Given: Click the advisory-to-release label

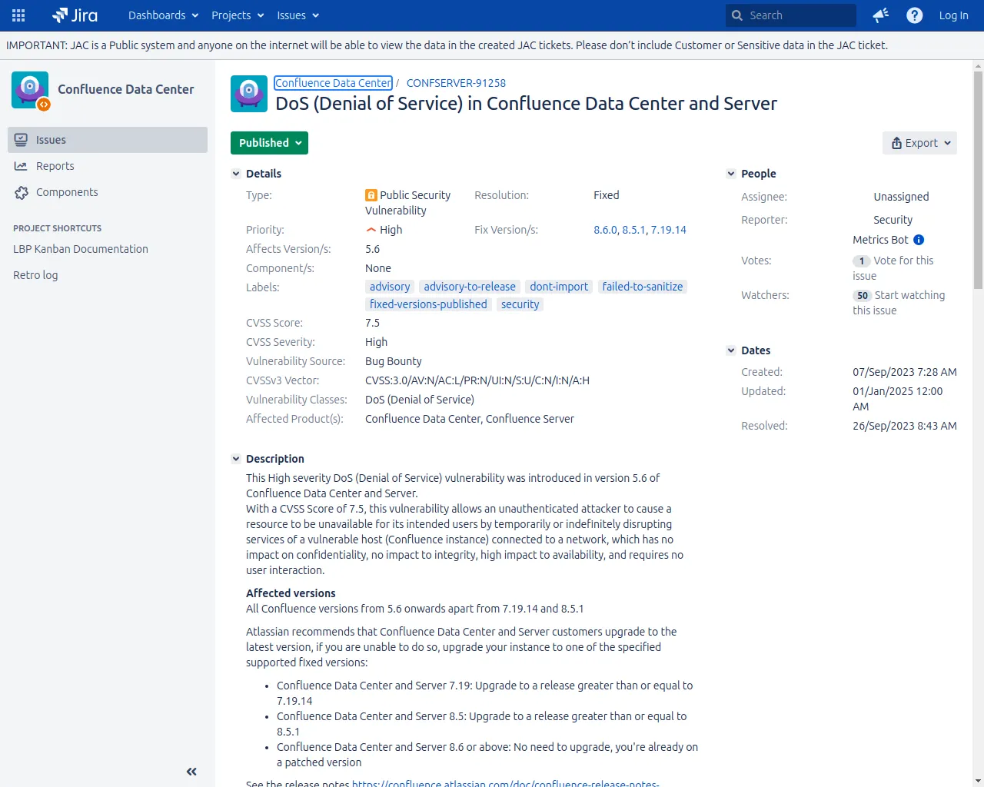Looking at the screenshot, I should [x=470, y=287].
